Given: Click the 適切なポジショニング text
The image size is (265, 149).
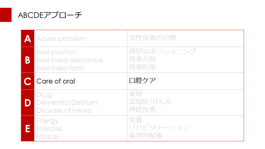Looking at the screenshot, I should 163,51.
